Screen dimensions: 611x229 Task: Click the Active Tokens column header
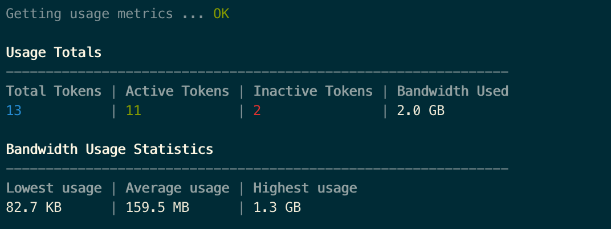(x=177, y=91)
